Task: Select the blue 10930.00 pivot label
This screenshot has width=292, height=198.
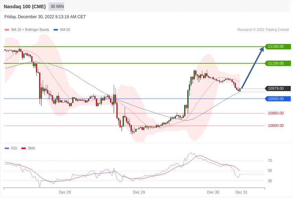Action: point(278,99)
